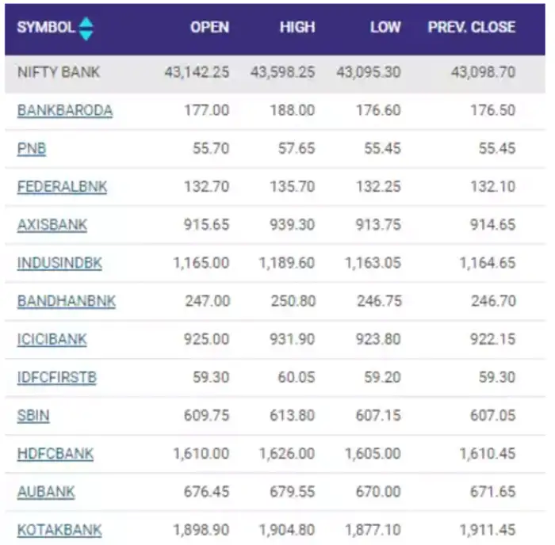
Task: Open the SBIN stock link
Action: [x=33, y=415]
